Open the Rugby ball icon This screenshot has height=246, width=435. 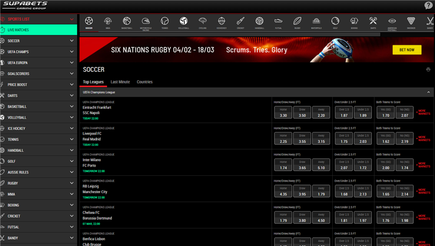pyautogui.click(x=297, y=22)
